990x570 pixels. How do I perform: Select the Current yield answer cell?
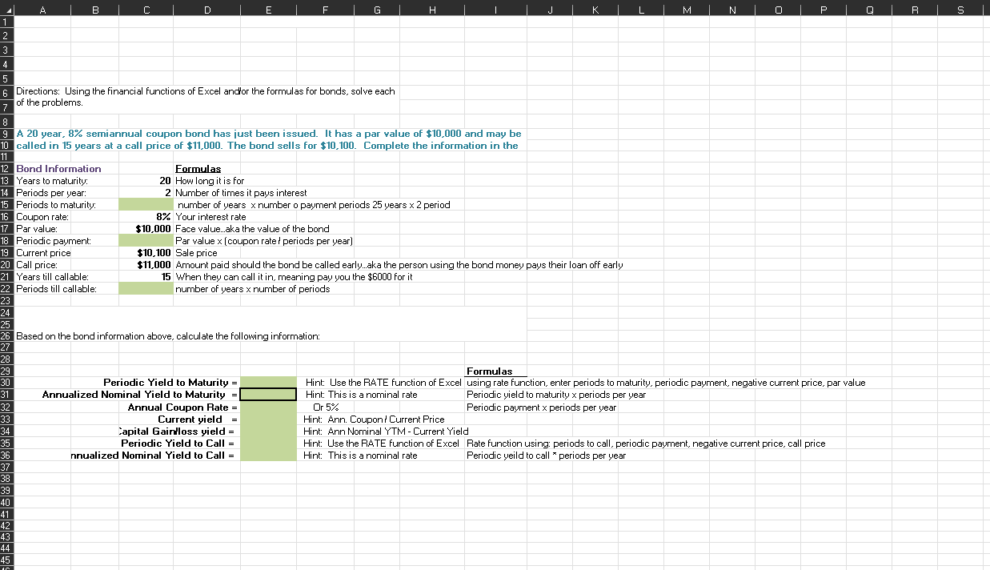pos(268,419)
